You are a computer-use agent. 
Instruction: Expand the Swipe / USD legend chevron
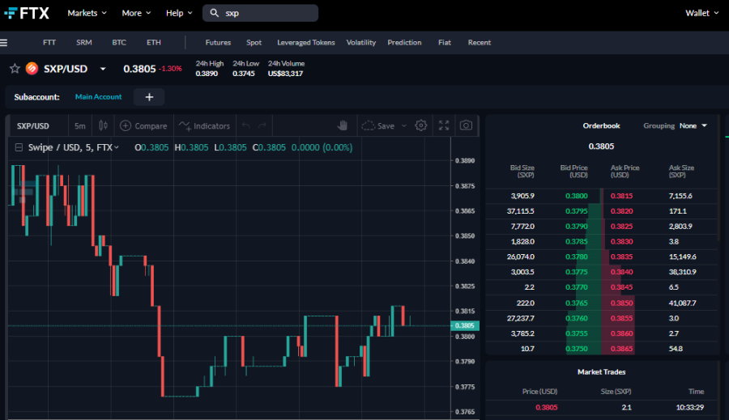[x=116, y=148]
